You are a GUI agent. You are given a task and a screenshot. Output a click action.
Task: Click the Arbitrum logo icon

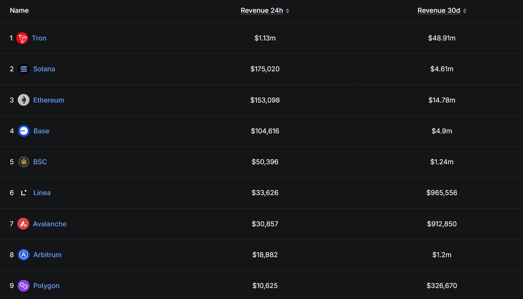[23, 255]
